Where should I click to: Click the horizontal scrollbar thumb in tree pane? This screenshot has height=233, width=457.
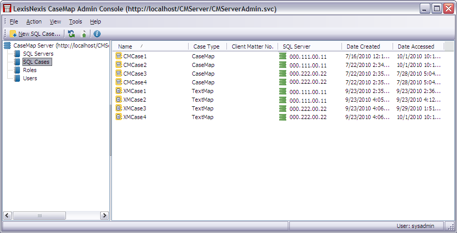[39, 216]
